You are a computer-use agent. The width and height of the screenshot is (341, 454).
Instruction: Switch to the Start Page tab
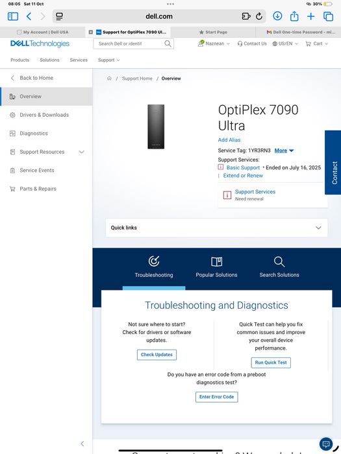[x=213, y=32]
